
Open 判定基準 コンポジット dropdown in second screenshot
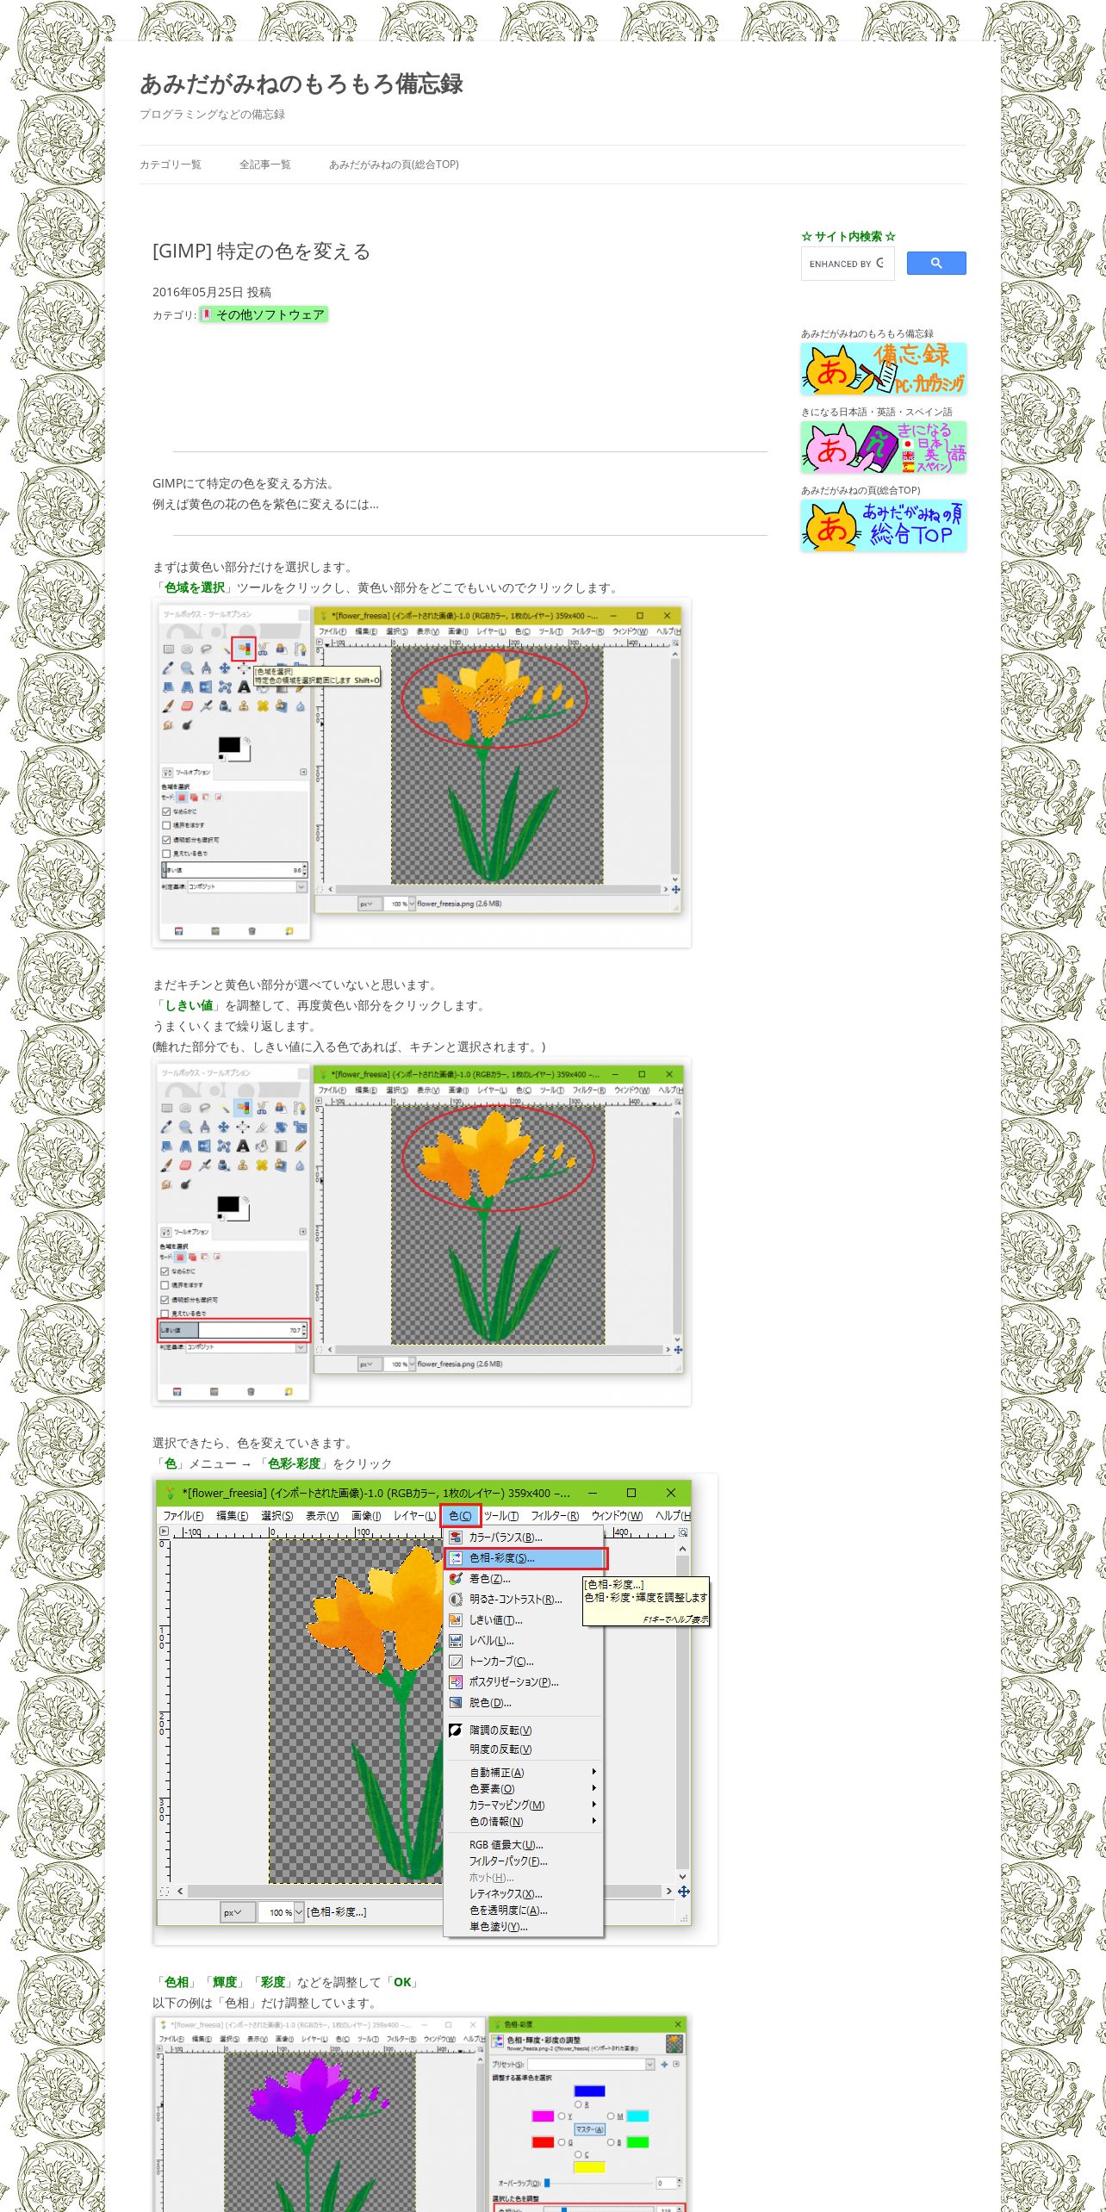coord(245,1346)
